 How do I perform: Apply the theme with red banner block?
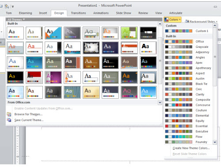(x=34, y=78)
